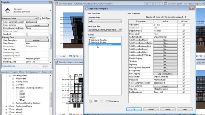
Task: Expand the Zone - Wing A node
Action: click(x=6, y=109)
